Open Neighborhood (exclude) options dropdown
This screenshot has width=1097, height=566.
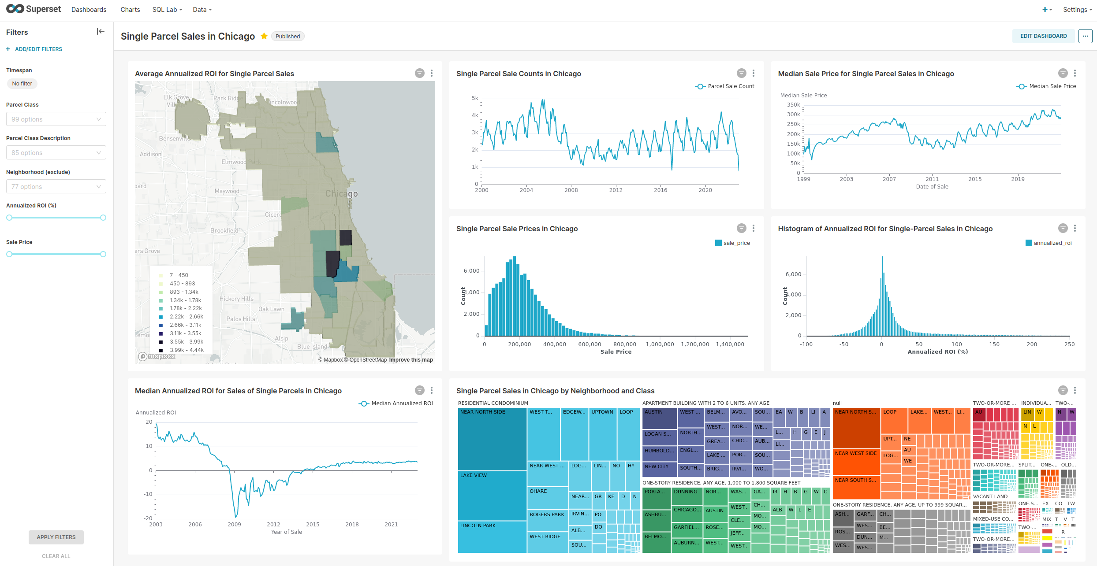tap(56, 187)
